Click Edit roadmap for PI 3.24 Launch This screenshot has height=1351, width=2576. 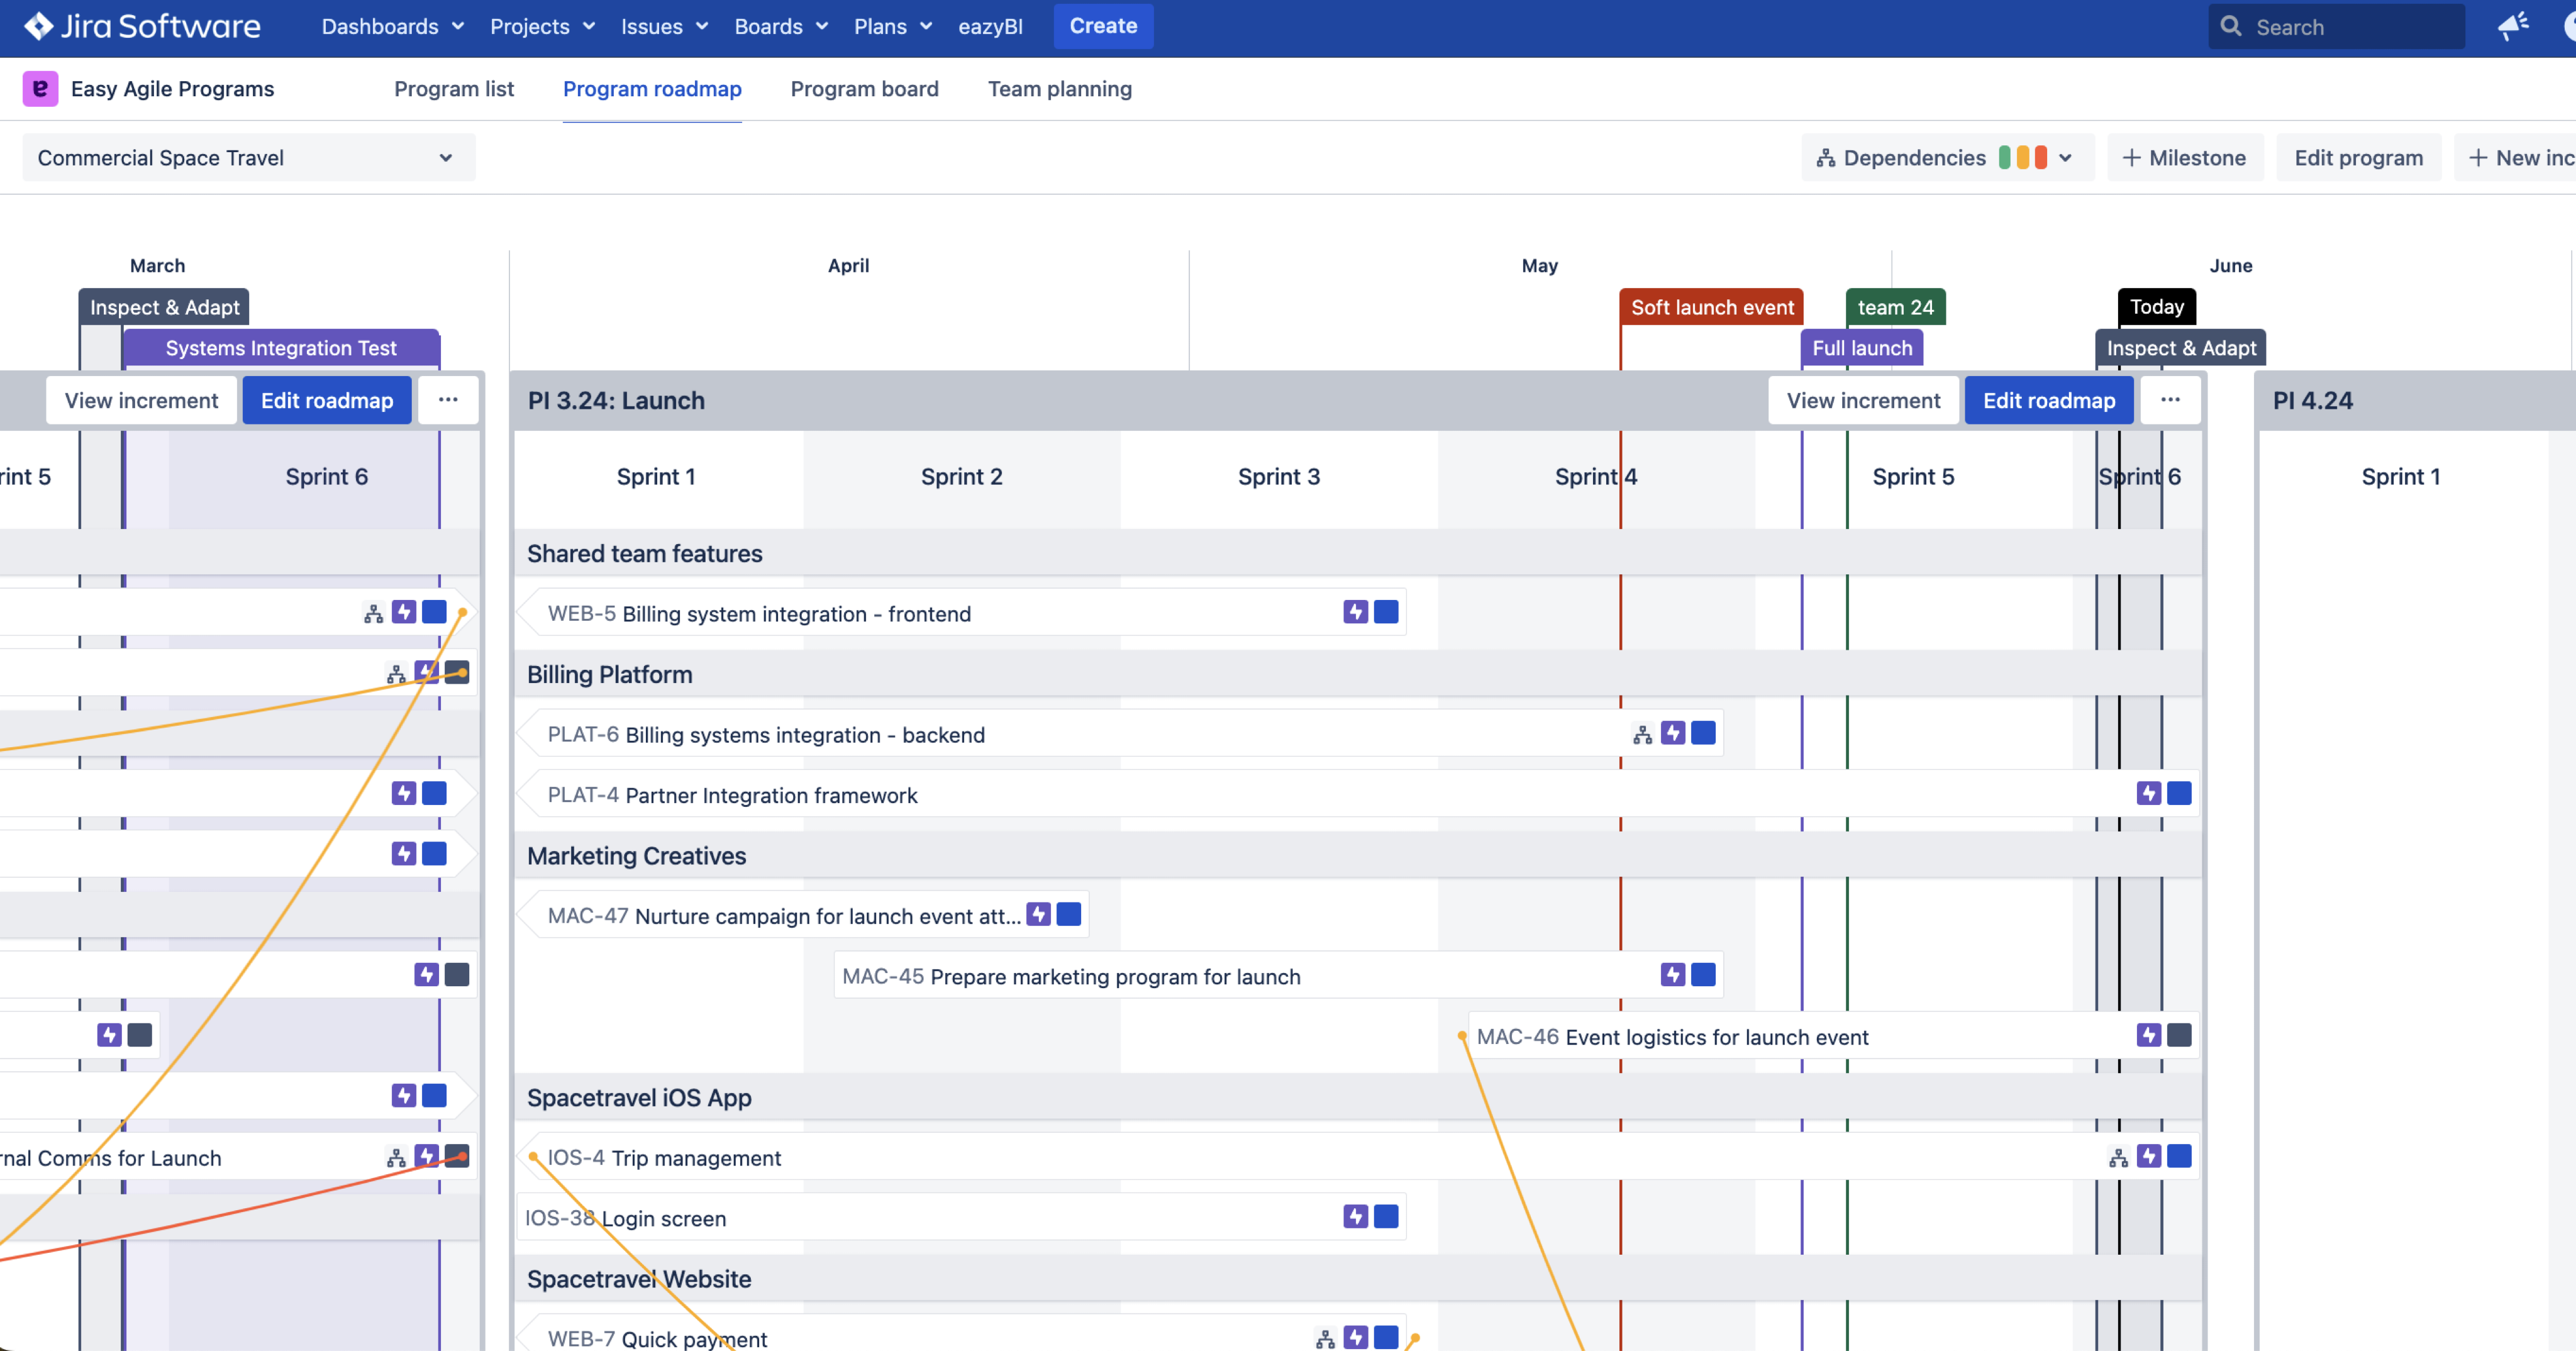2049,400
